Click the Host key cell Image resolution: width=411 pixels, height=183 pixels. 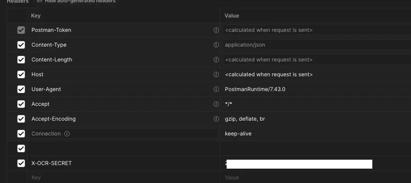point(124,74)
